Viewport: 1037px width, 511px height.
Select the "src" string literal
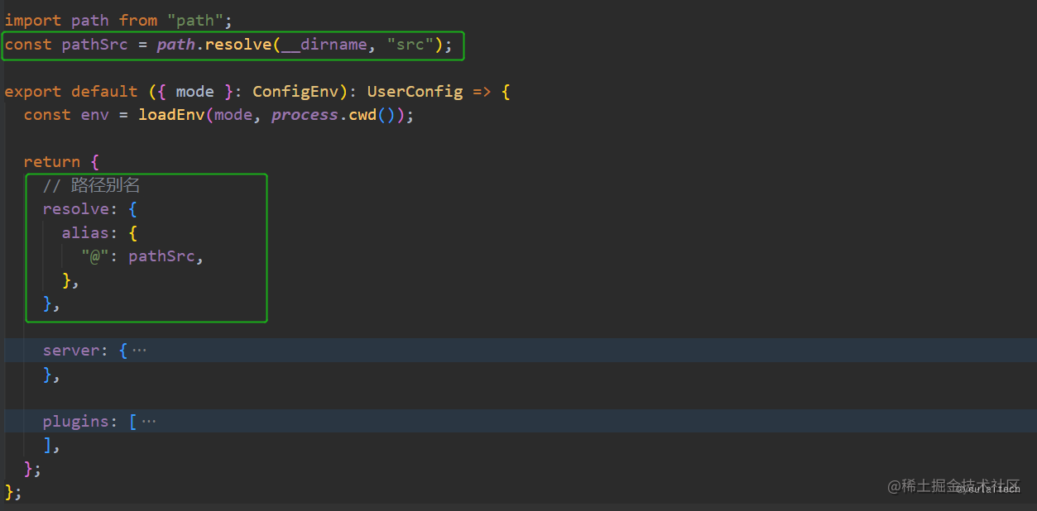(x=410, y=45)
